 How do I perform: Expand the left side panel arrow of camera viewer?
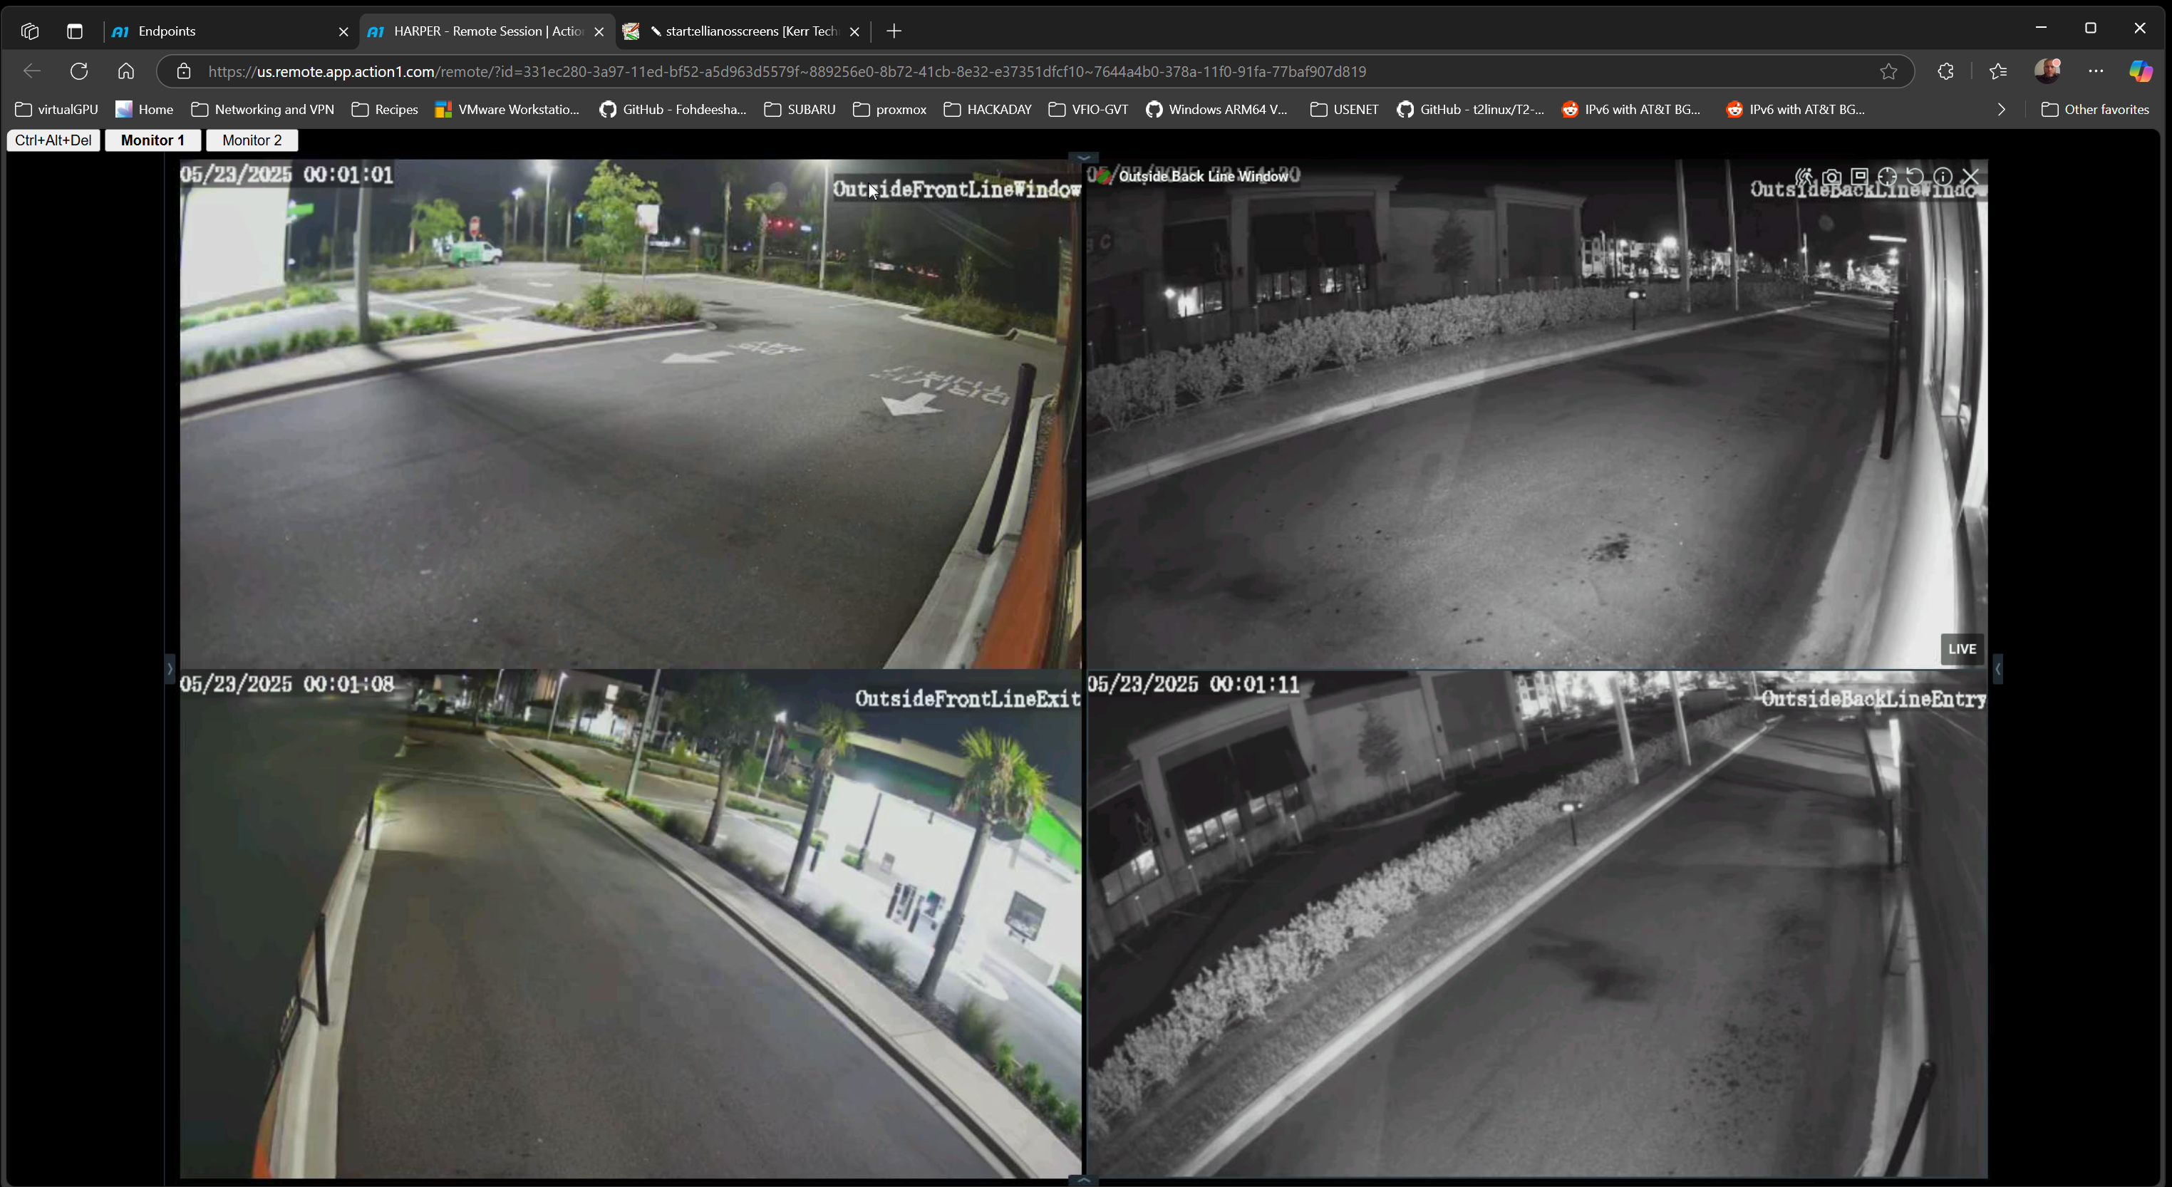click(170, 668)
